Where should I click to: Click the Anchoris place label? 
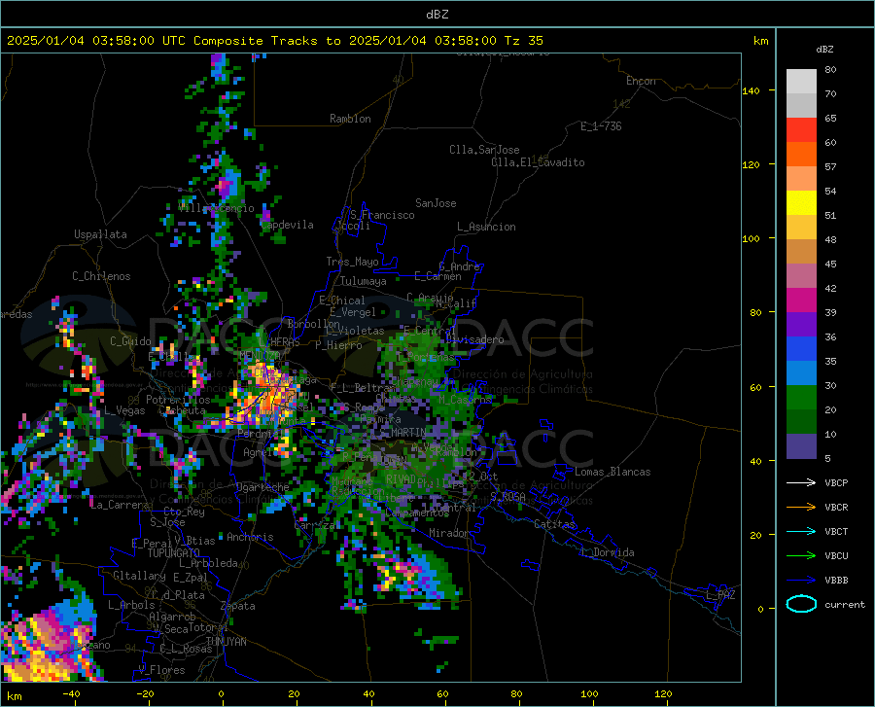(x=250, y=537)
